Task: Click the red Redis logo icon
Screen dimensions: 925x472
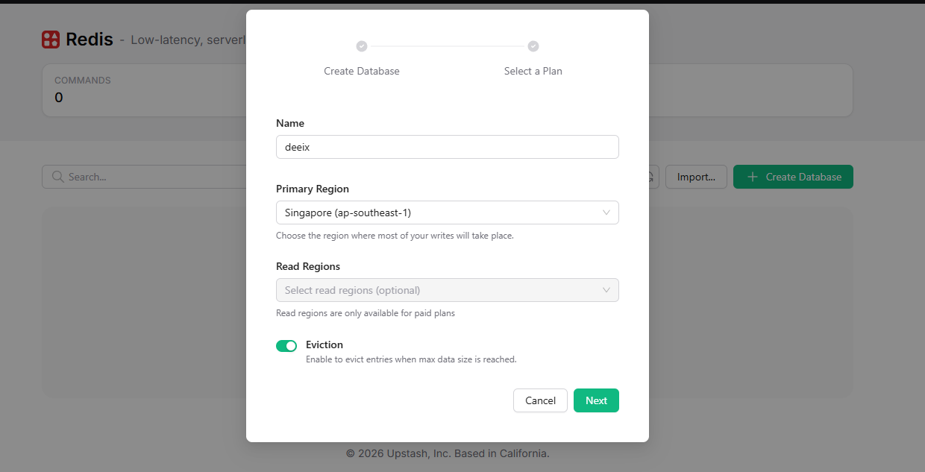Action: [x=51, y=40]
